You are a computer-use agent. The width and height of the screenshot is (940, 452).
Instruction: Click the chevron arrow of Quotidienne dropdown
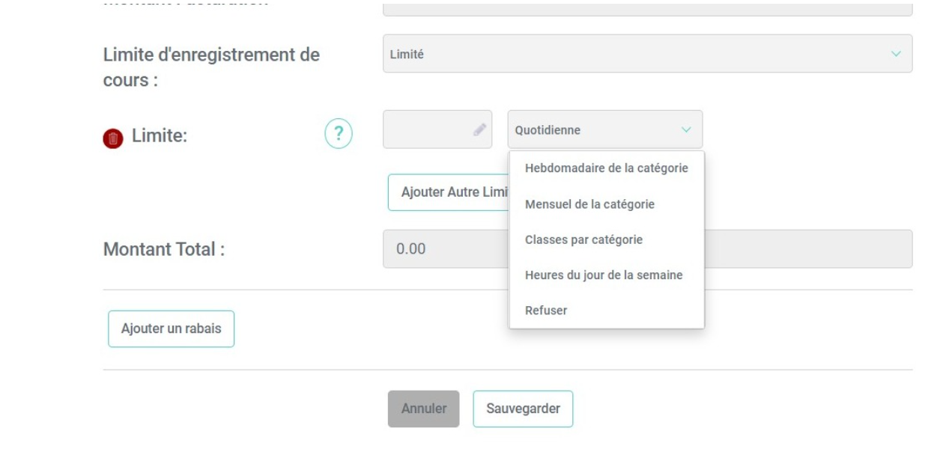coord(686,130)
